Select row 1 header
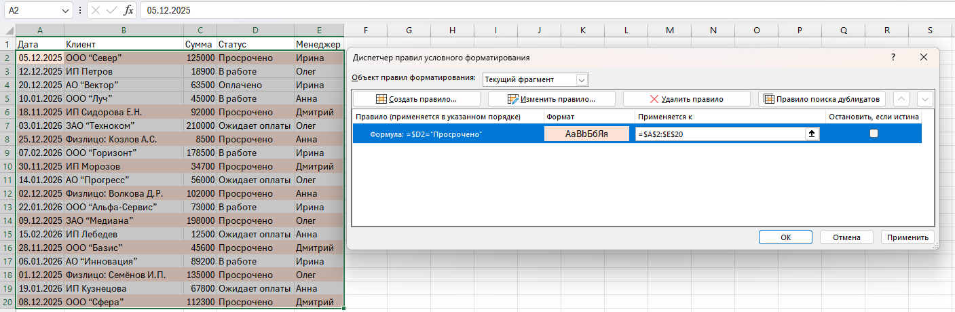The image size is (955, 312). click(x=7, y=44)
